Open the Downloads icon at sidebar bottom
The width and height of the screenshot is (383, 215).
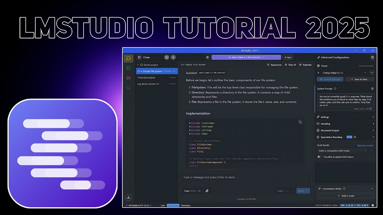coord(128,197)
